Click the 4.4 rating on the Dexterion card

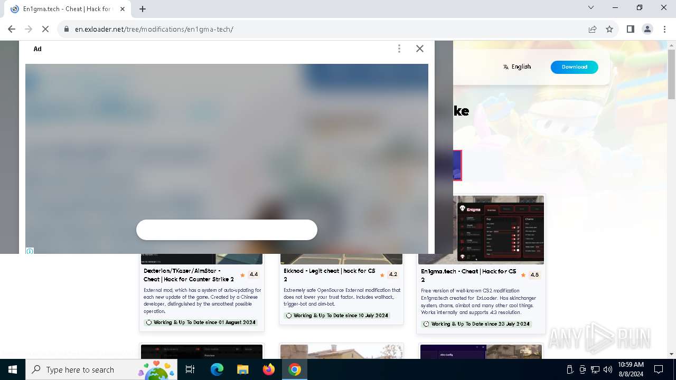click(249, 274)
